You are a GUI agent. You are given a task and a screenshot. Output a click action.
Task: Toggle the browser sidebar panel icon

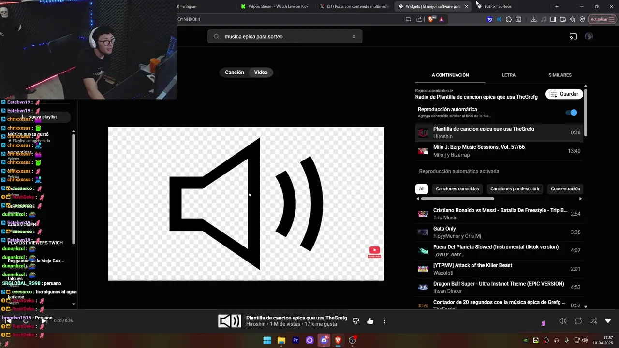click(x=553, y=19)
